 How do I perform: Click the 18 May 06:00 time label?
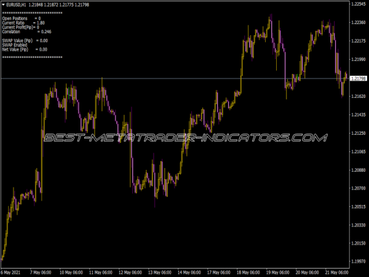248,273
